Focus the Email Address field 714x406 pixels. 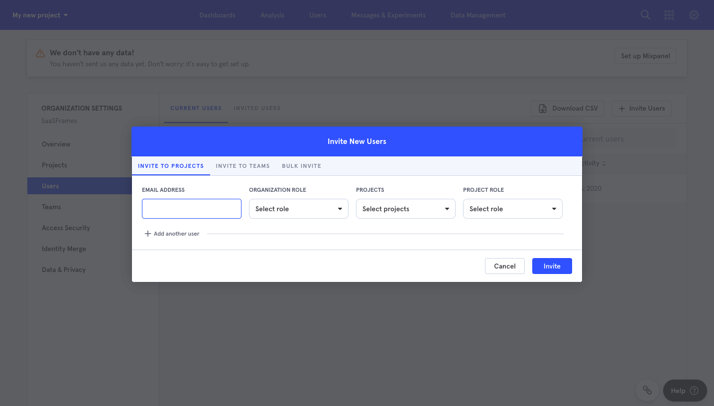point(192,209)
